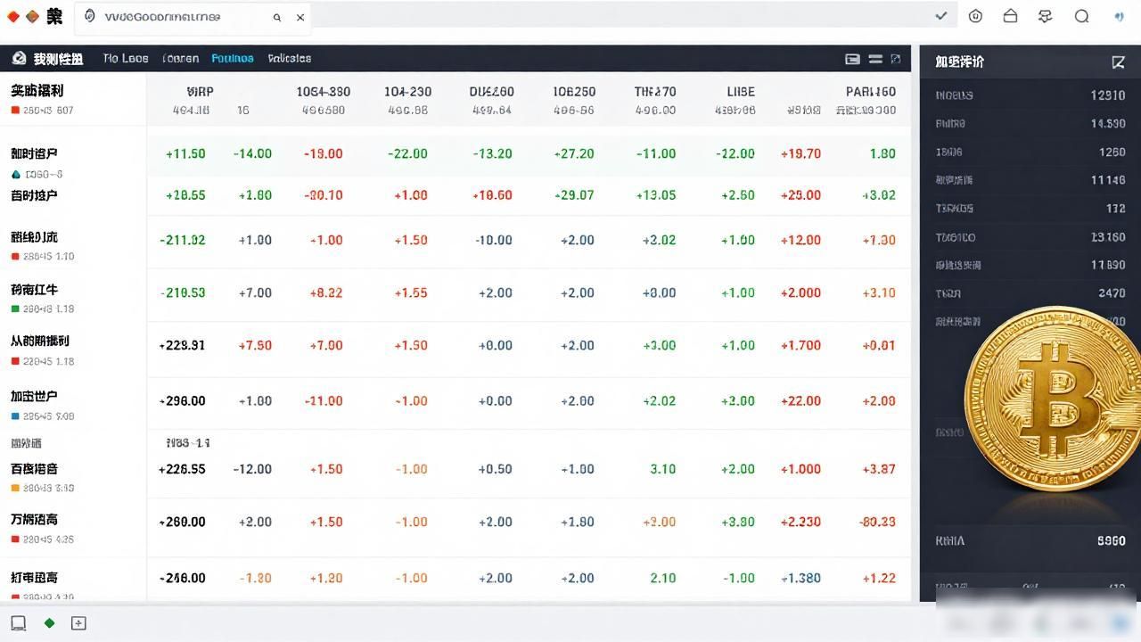Click the magnifier icon in the address bar

click(277, 17)
